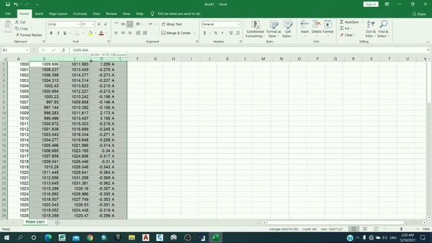Toggle Bold formatting
432x243 pixels.
tap(51, 33)
